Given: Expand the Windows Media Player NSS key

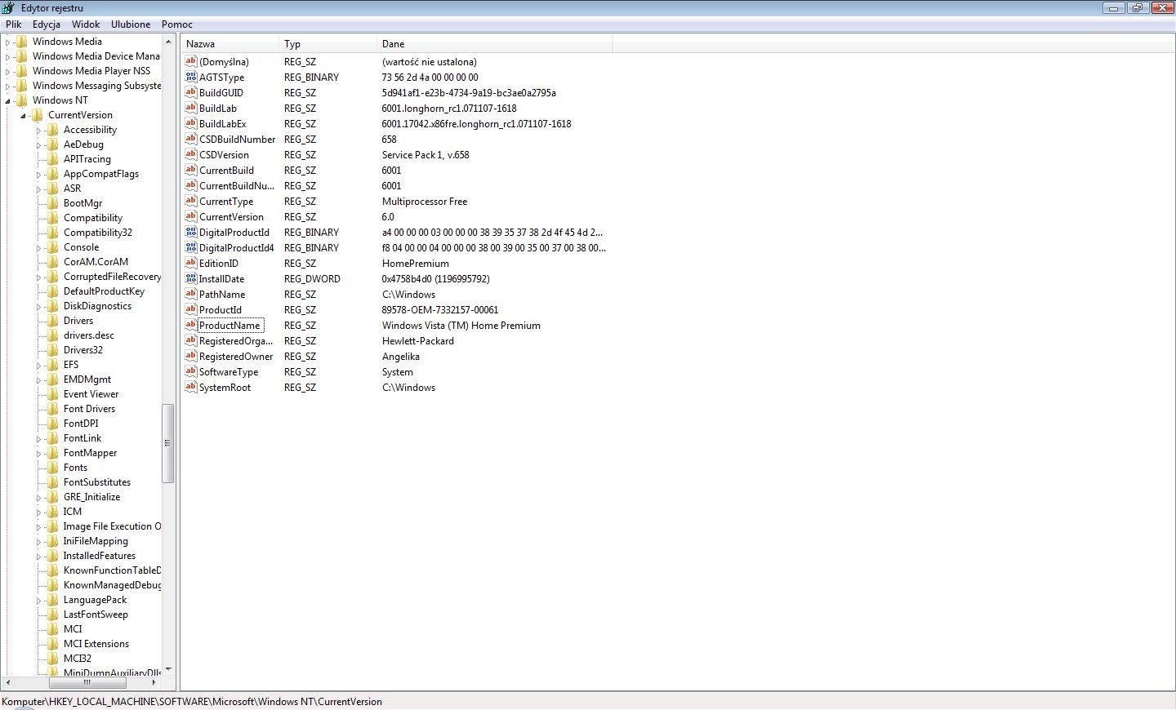Looking at the screenshot, I should pyautogui.click(x=8, y=72).
